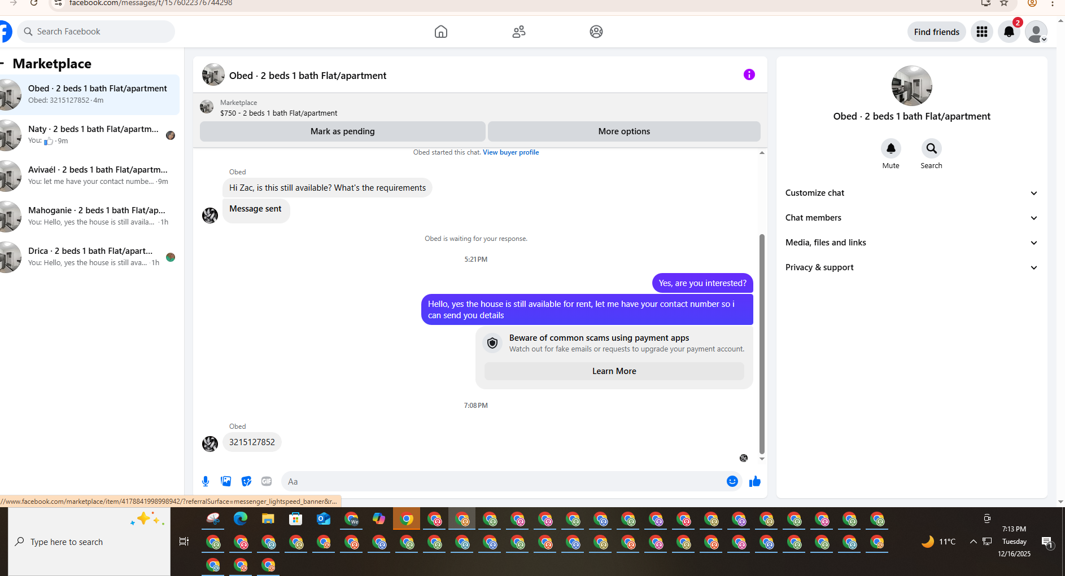1065x576 pixels.
Task: Open the notifications bell with the red badge
Action: point(1009,32)
